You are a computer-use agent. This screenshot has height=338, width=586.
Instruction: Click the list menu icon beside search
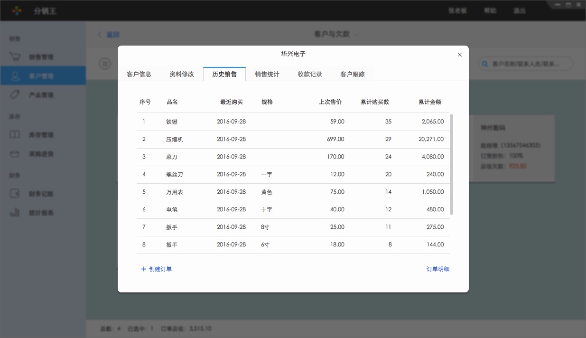[105, 64]
